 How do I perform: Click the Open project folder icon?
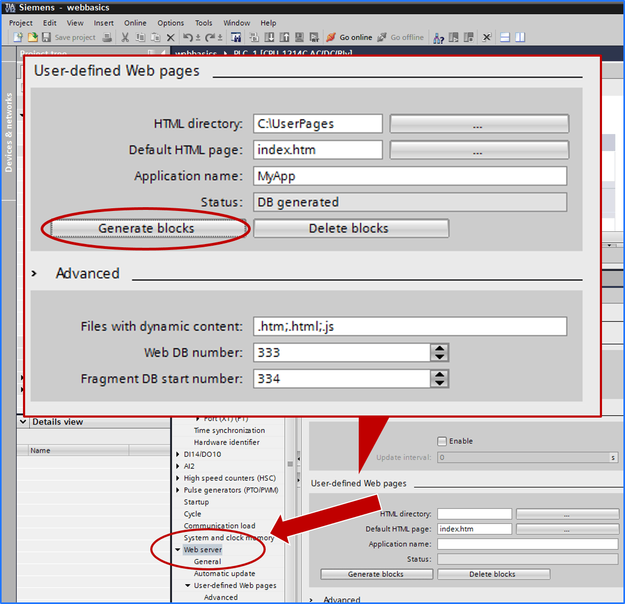tap(33, 37)
